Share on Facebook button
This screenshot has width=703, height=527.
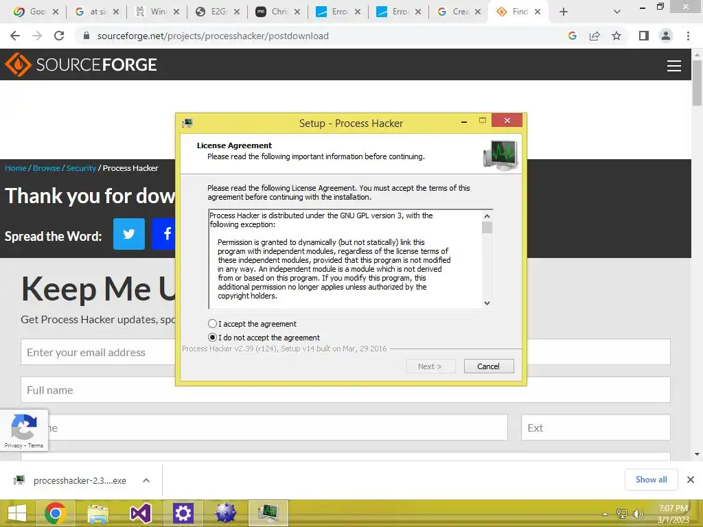coord(164,234)
